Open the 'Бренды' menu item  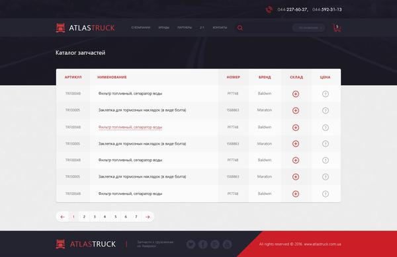tap(164, 27)
